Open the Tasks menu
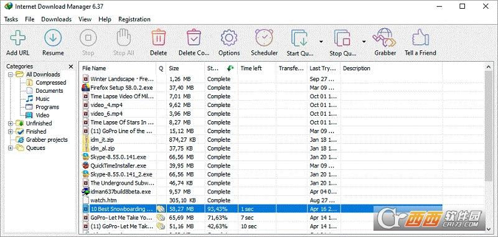 [x=11, y=19]
